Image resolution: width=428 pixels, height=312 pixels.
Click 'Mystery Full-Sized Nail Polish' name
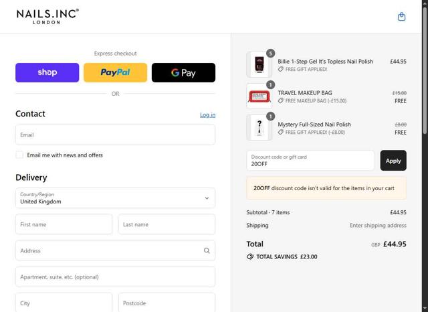(314, 125)
